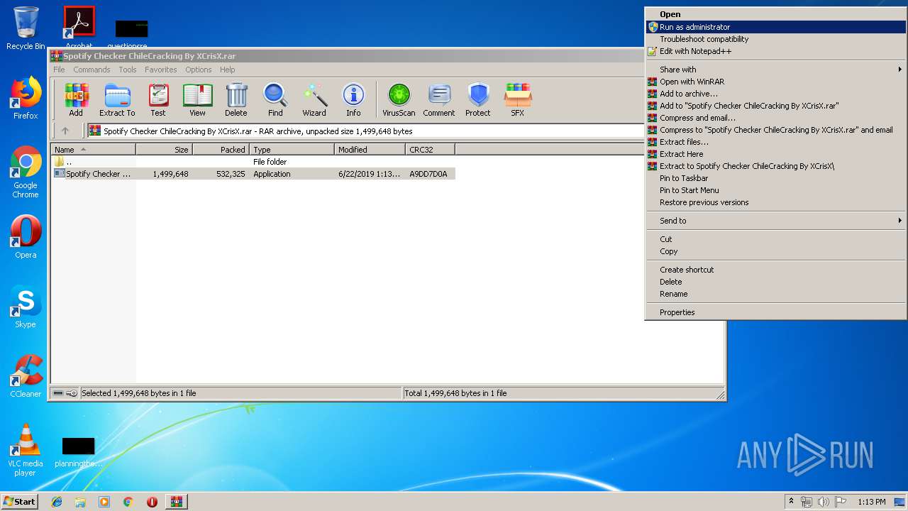Sort by the Modified column header

point(370,149)
